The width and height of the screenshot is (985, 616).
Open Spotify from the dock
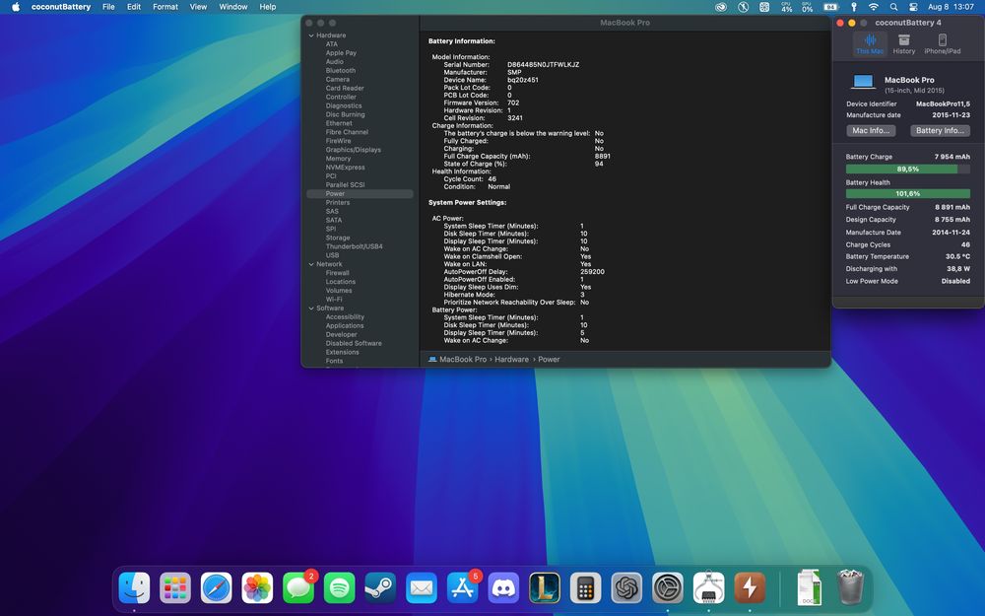[x=339, y=588]
